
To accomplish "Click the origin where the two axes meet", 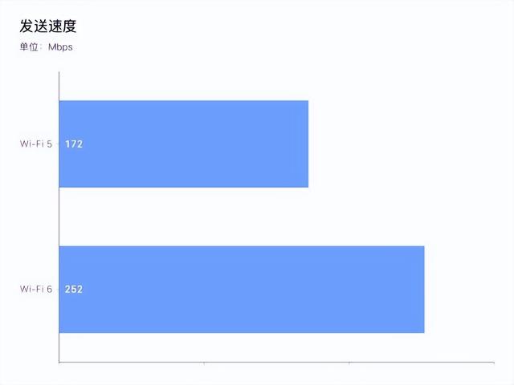I will (x=59, y=362).
